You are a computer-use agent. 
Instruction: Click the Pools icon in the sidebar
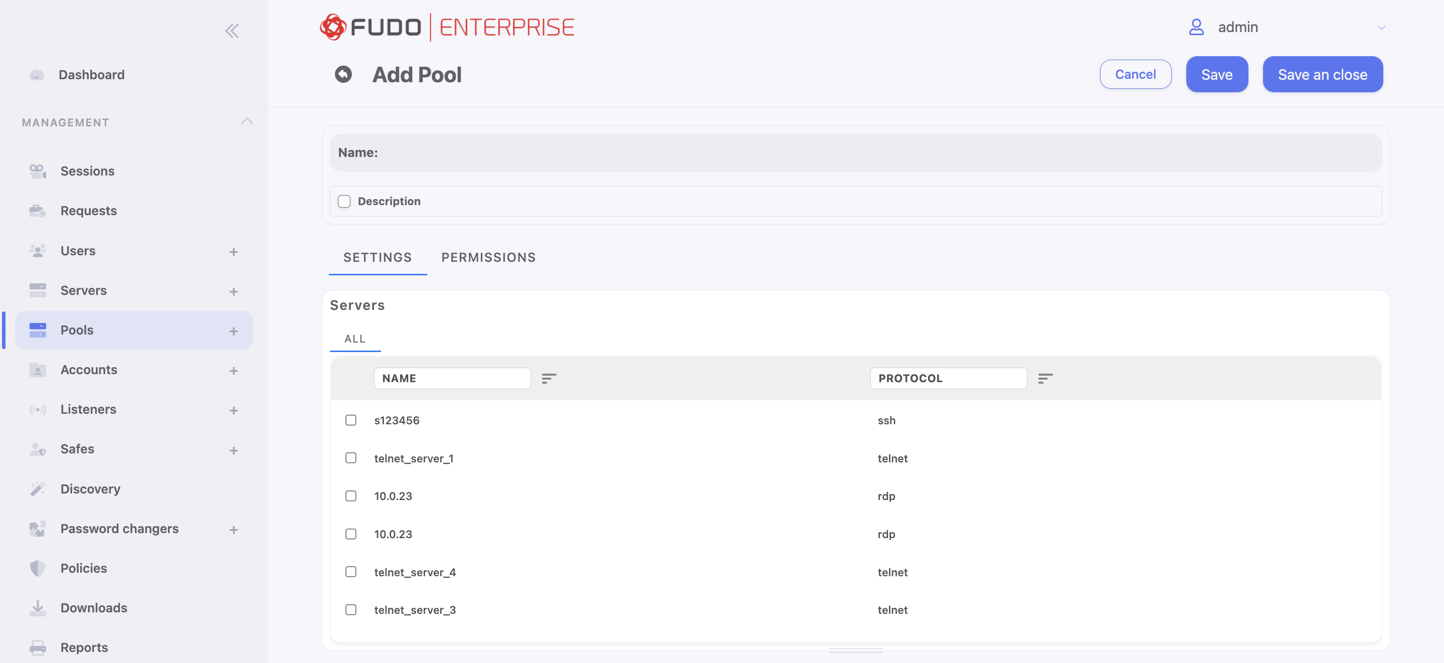(37, 330)
